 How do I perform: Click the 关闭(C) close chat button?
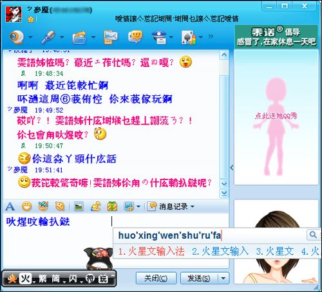(156, 278)
